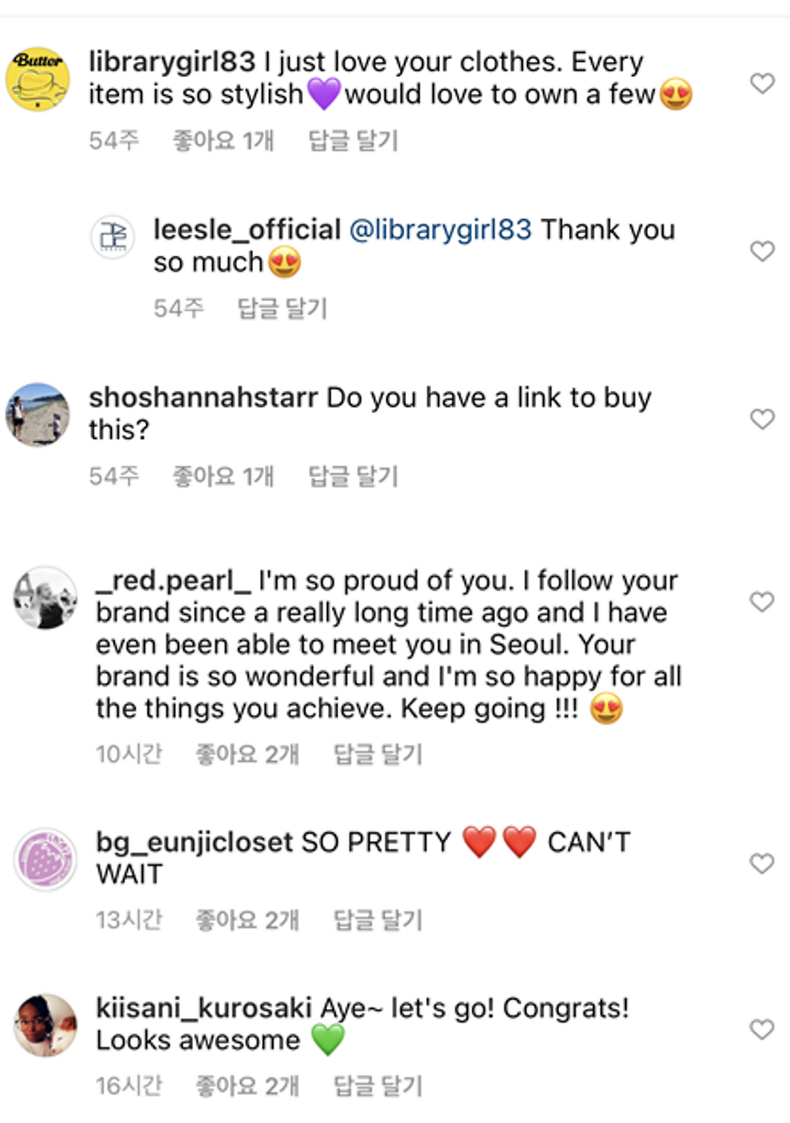Open the kiisani_kurosaki username profile

click(x=204, y=1008)
